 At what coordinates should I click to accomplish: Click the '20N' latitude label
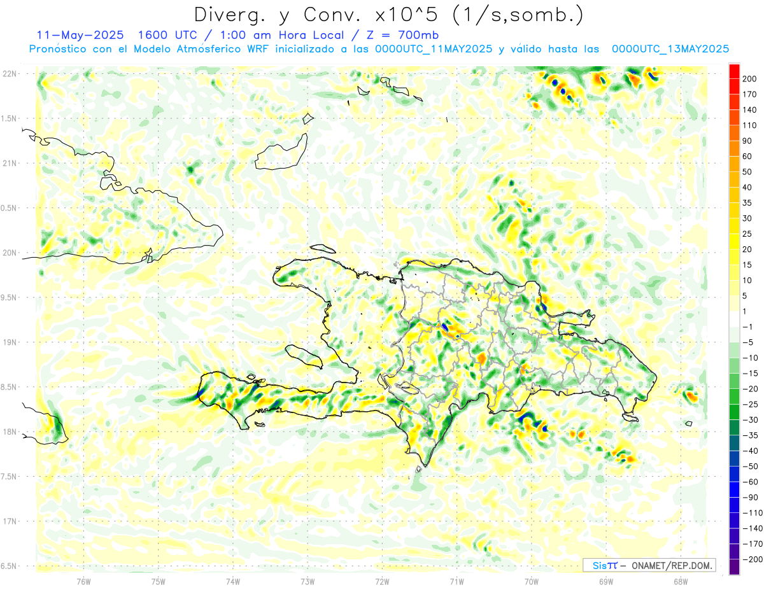[9, 253]
